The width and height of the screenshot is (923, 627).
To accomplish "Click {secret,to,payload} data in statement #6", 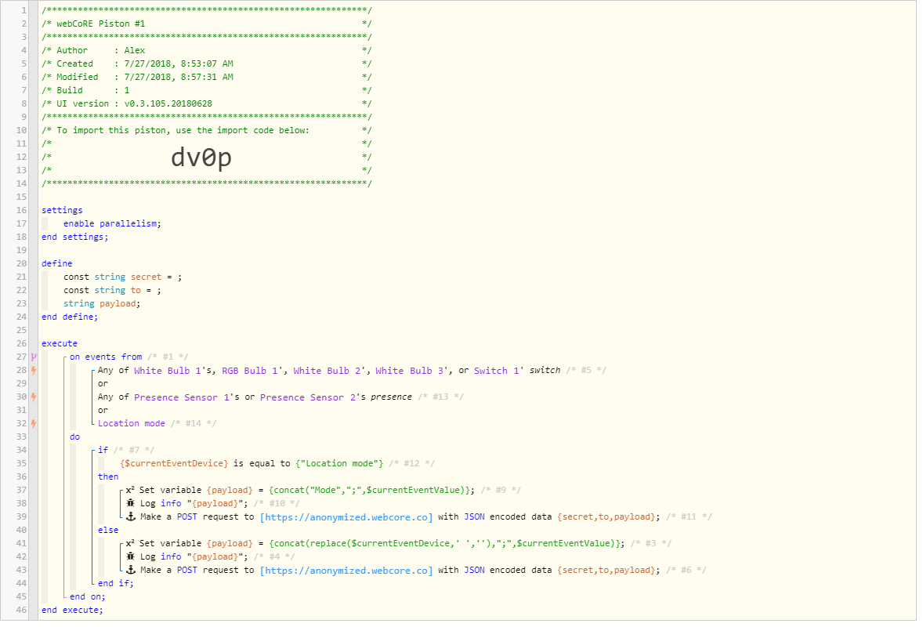I will (x=608, y=570).
